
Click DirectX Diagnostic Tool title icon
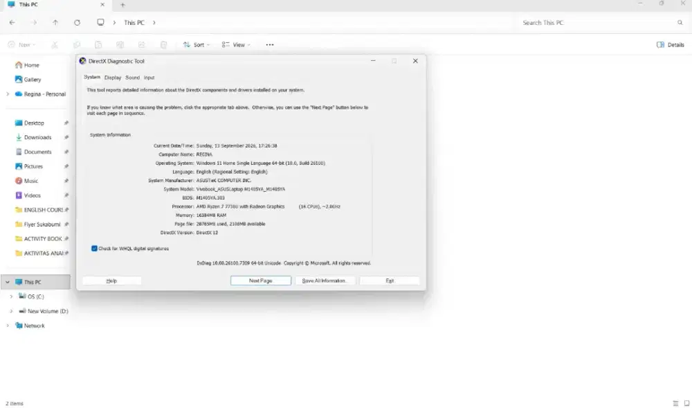(82, 61)
